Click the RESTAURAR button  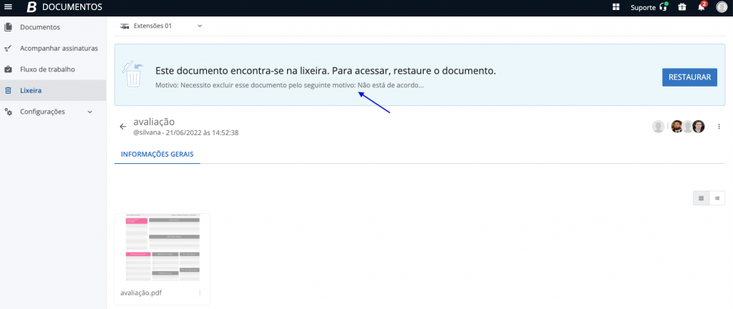[689, 77]
